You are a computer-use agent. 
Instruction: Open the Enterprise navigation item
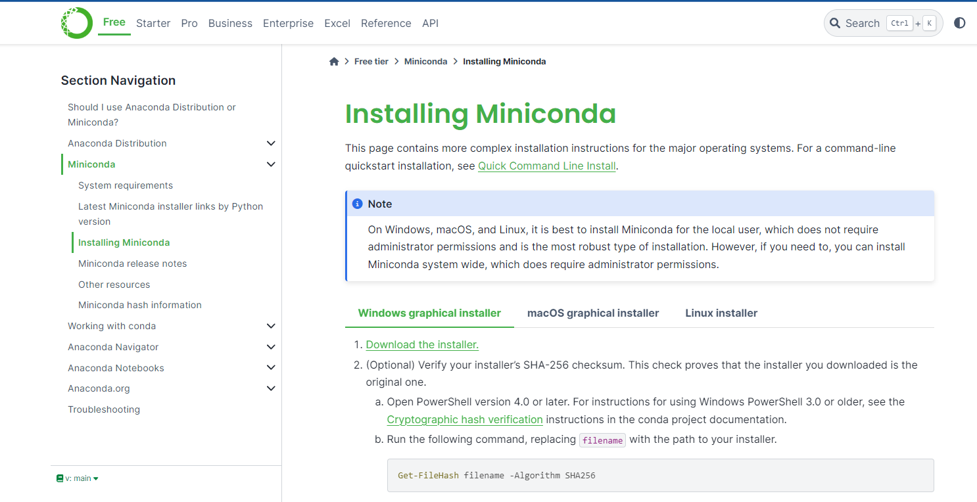click(288, 23)
